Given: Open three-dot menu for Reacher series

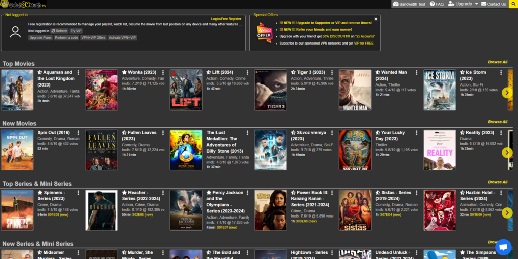Looking at the screenshot, I should tap(163, 193).
